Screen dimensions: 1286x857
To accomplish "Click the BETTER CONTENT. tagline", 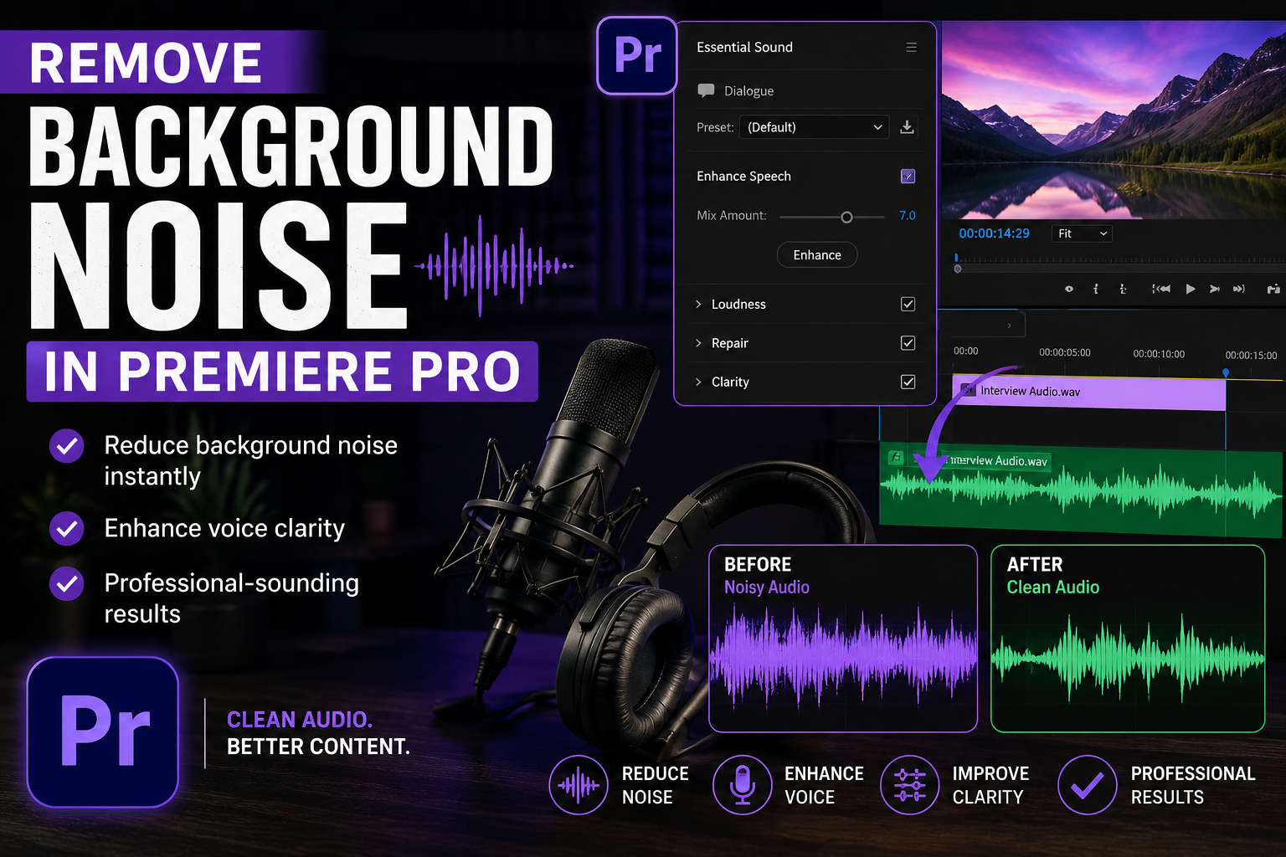I will pos(318,747).
